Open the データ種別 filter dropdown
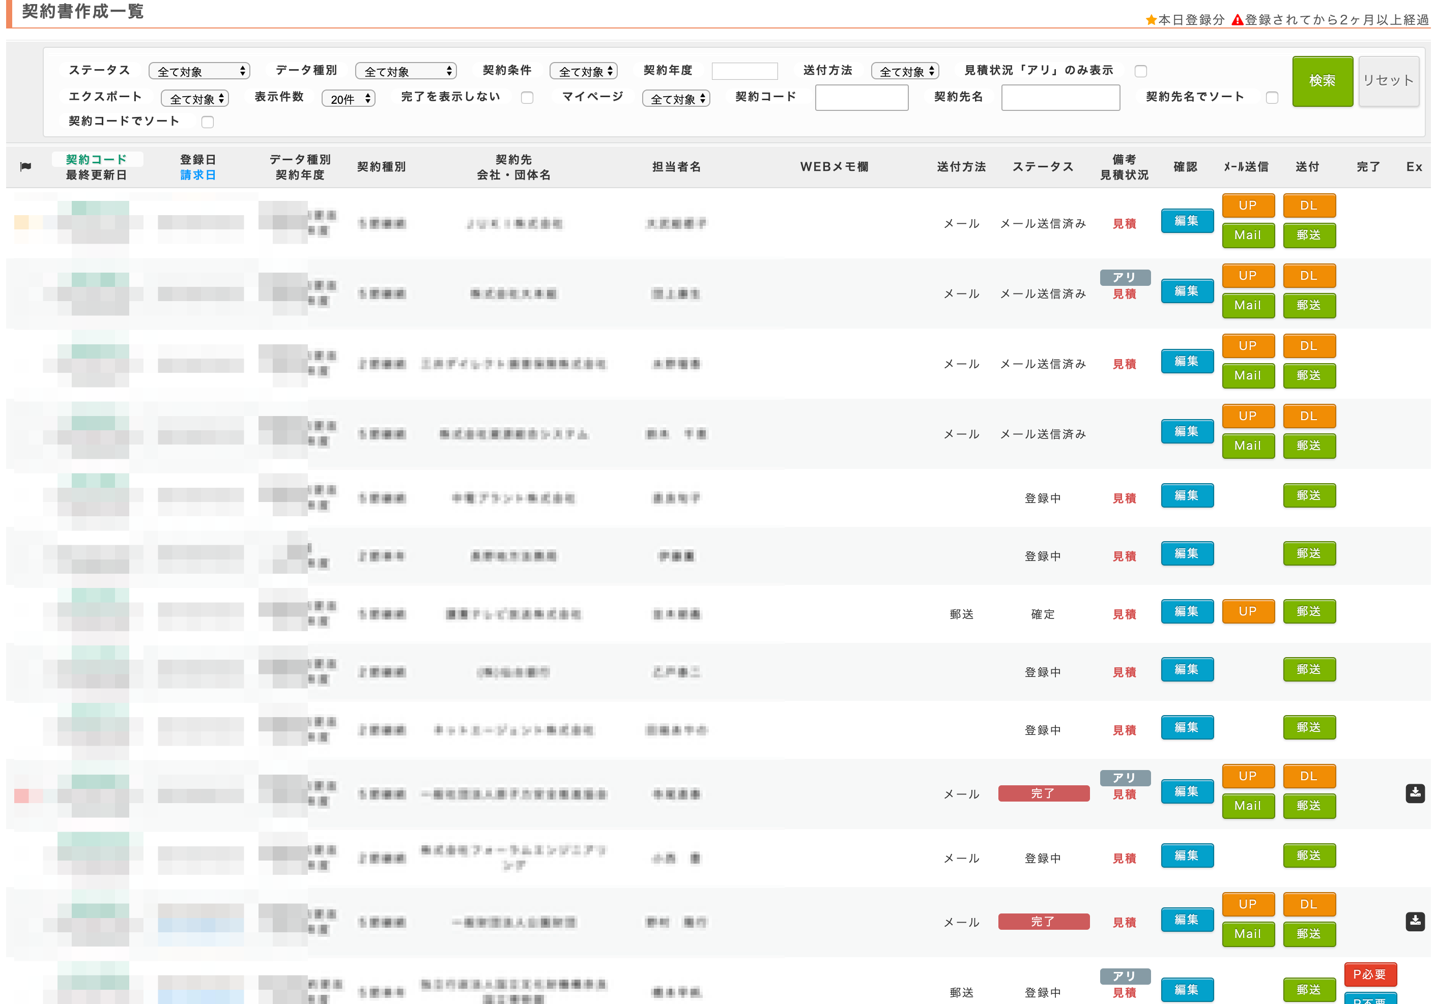Image resolution: width=1436 pixels, height=1004 pixels. coord(405,71)
